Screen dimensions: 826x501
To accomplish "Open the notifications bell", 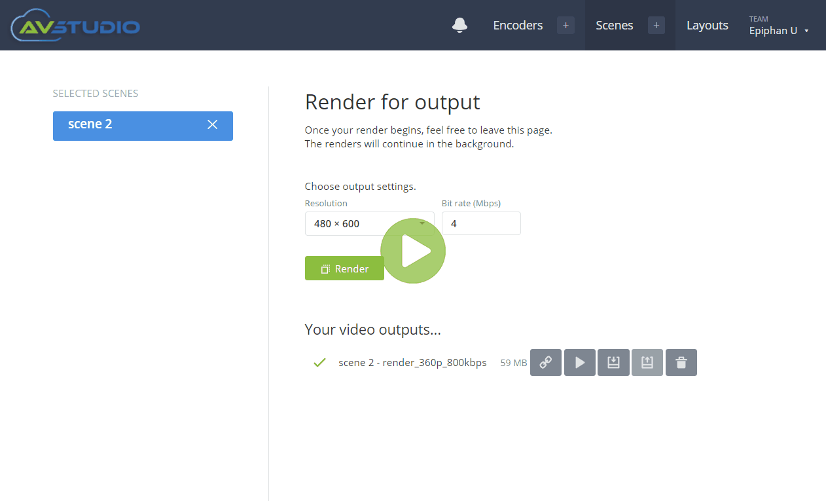I will [x=460, y=25].
